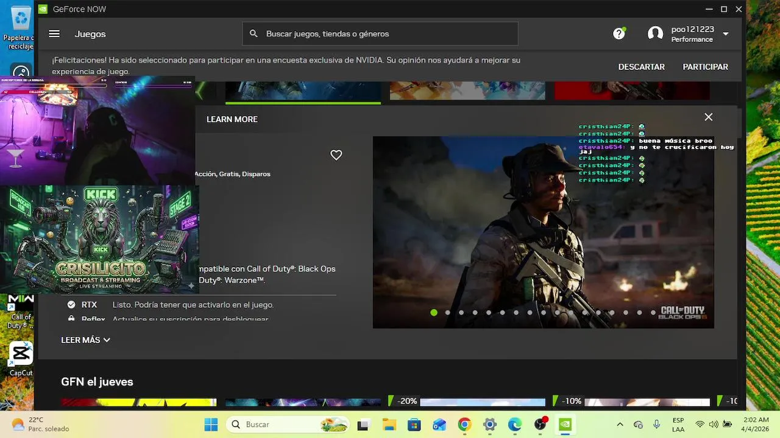Expand the account dropdown arrow next to poo121223
This screenshot has width=780, height=438.
click(725, 34)
